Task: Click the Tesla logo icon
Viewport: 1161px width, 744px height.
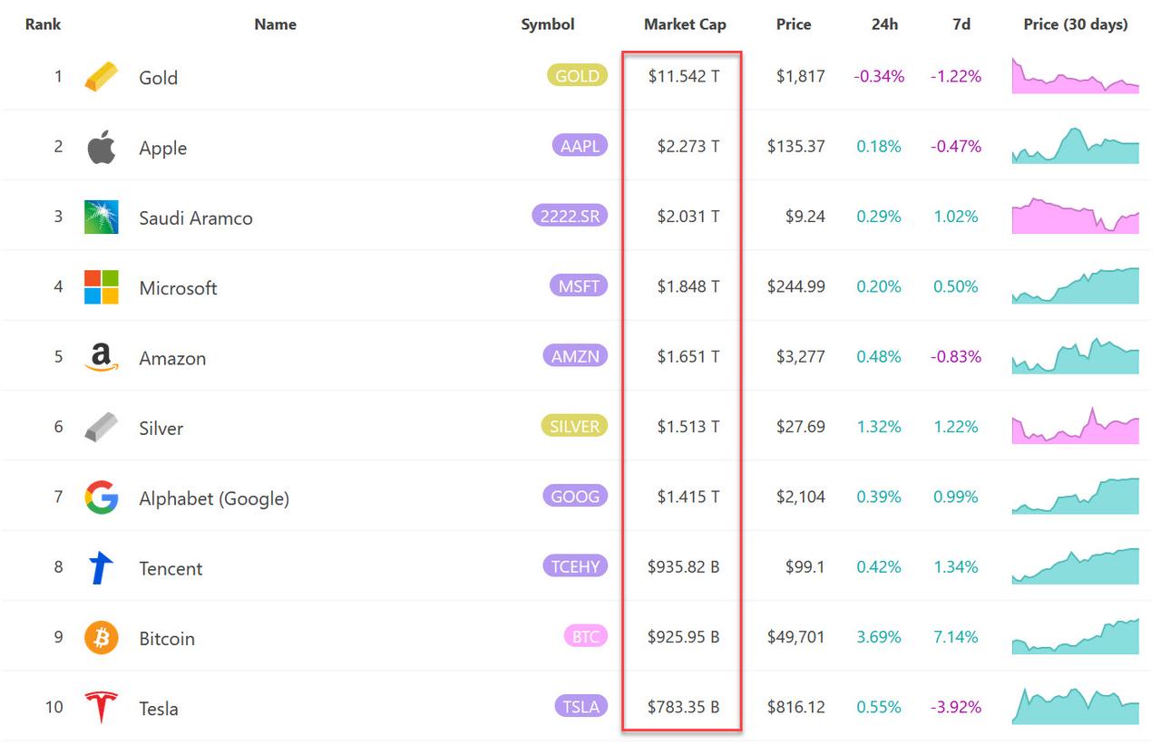Action: [101, 708]
